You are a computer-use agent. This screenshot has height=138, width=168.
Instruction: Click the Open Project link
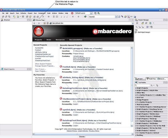(x=41, y=71)
